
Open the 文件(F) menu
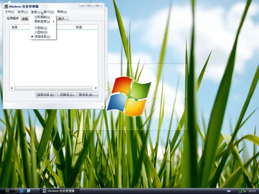(10, 12)
